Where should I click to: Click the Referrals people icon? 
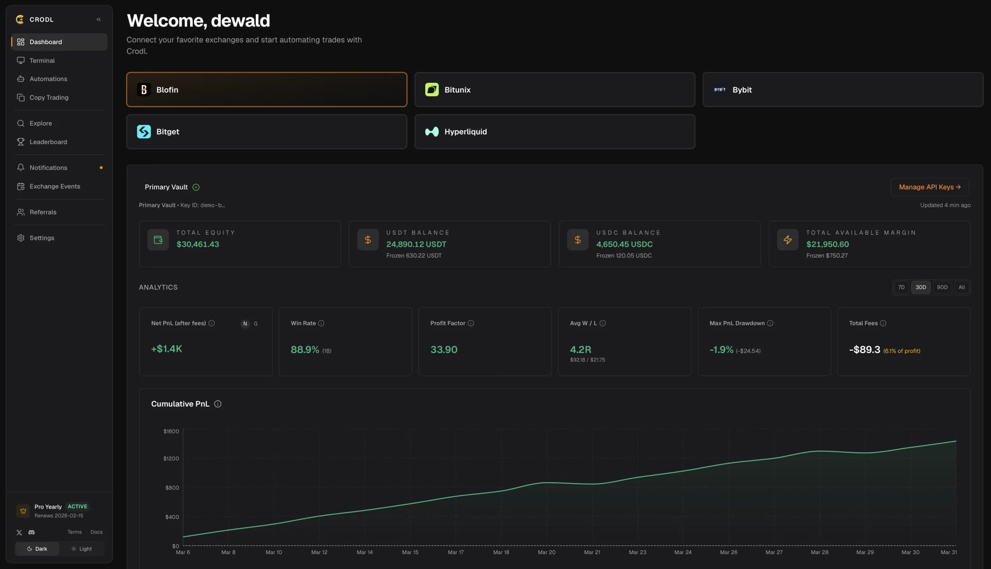pos(21,212)
